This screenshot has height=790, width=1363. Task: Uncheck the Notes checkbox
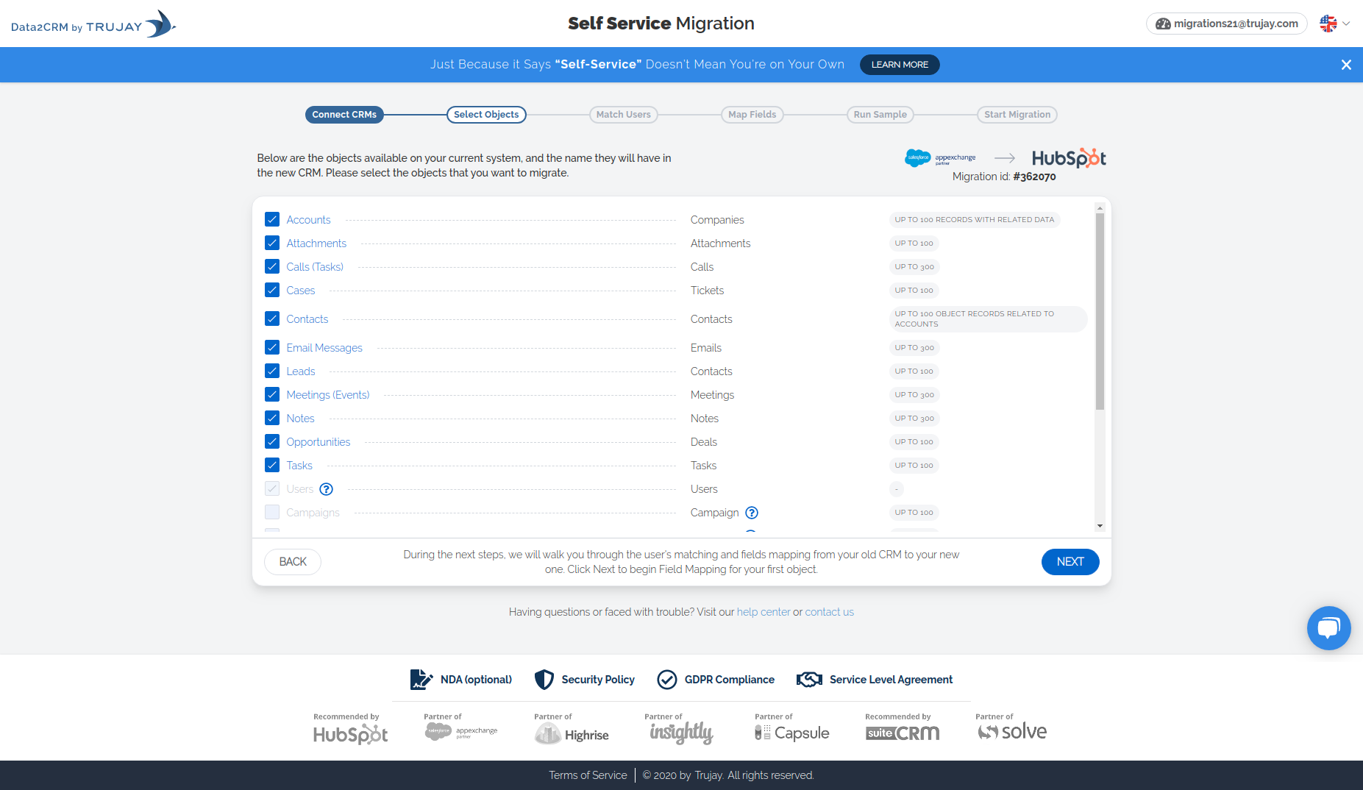click(x=272, y=418)
